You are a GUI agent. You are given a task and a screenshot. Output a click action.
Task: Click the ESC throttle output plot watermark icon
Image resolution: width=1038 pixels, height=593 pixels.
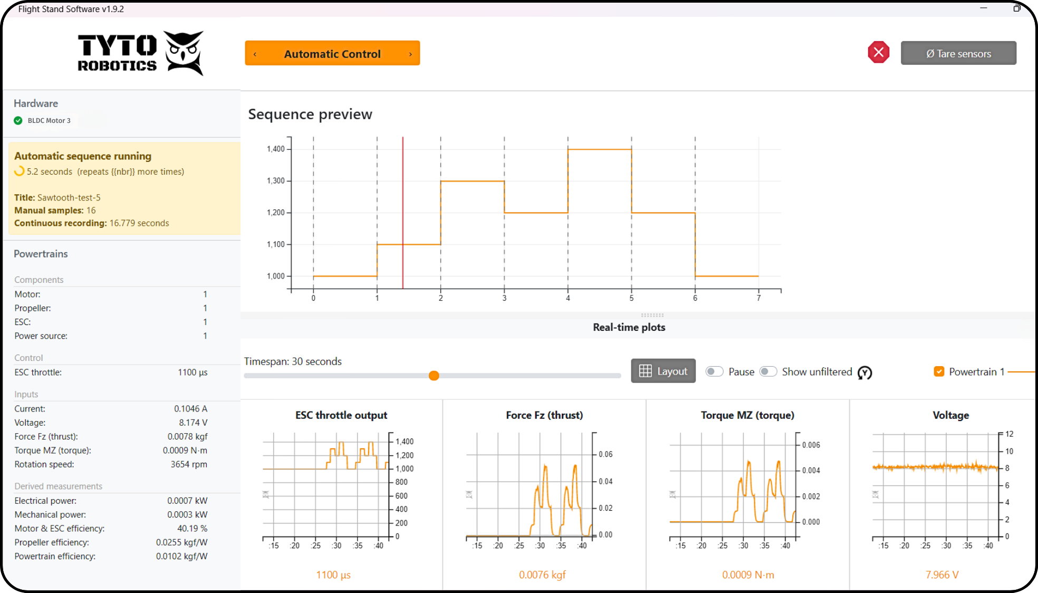pyautogui.click(x=266, y=494)
